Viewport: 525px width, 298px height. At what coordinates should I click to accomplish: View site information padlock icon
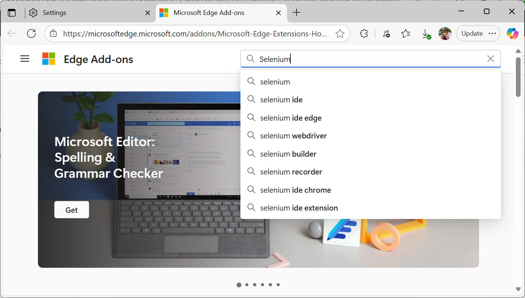click(x=53, y=33)
